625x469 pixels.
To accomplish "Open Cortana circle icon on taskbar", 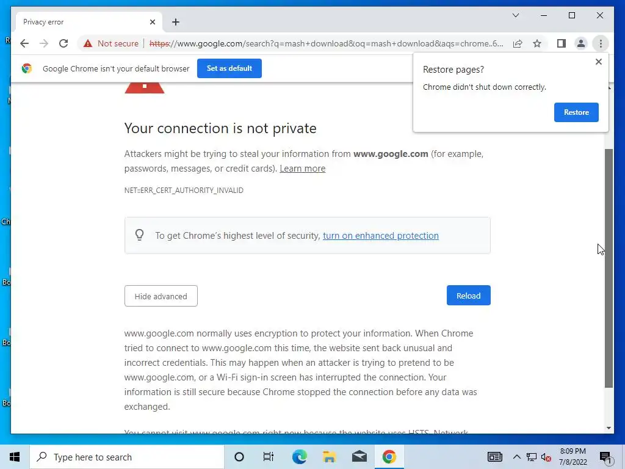I will 239,457.
